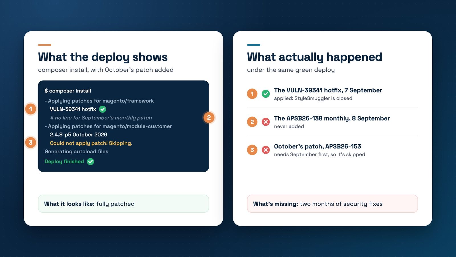Click the warning 'Could not apply patch! Skipping.'
This screenshot has width=456, height=257.
91,143
